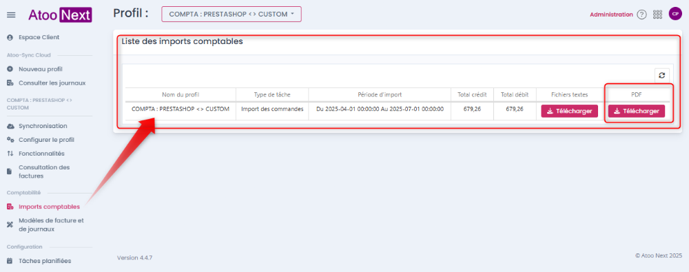Image resolution: width=689 pixels, height=272 pixels.
Task: Click the Consultation des factures document icon
Action: pyautogui.click(x=10, y=171)
